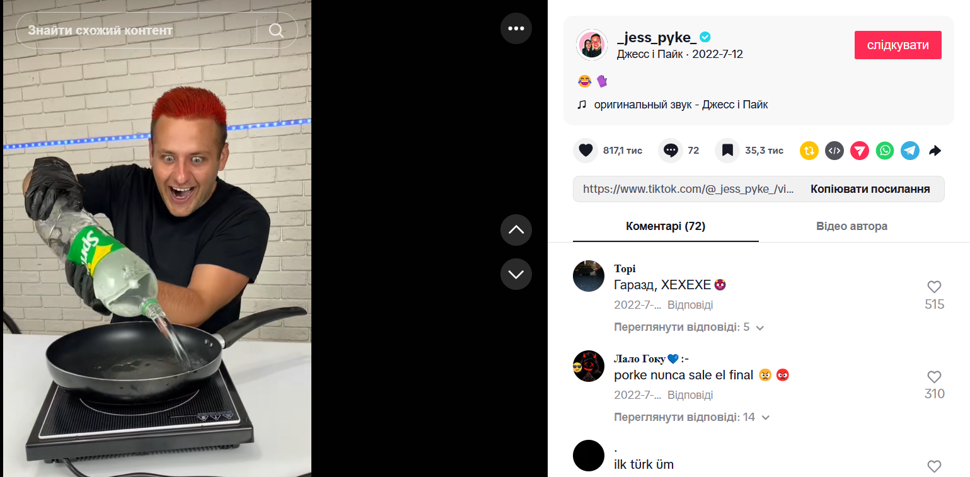Bookmark the video with save icon
Image resolution: width=970 pixels, height=477 pixels.
pos(727,151)
